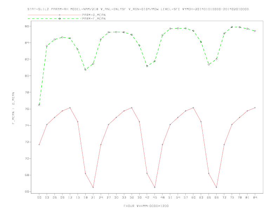The image size is (278, 215).
Task: Click x-axis forecast hour label 78
Action: tap(239, 197)
